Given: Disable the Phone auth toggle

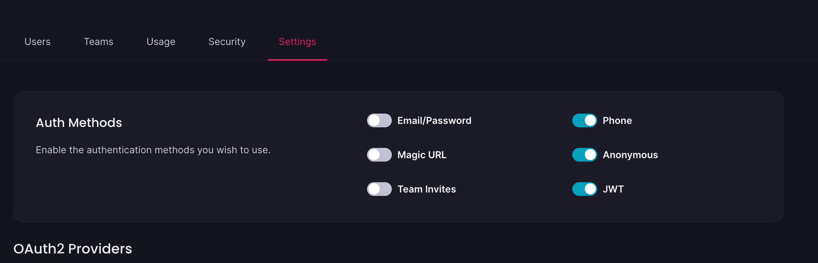Looking at the screenshot, I should point(585,120).
